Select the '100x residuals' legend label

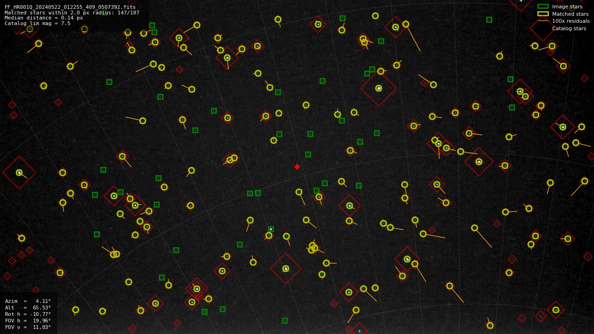click(571, 21)
